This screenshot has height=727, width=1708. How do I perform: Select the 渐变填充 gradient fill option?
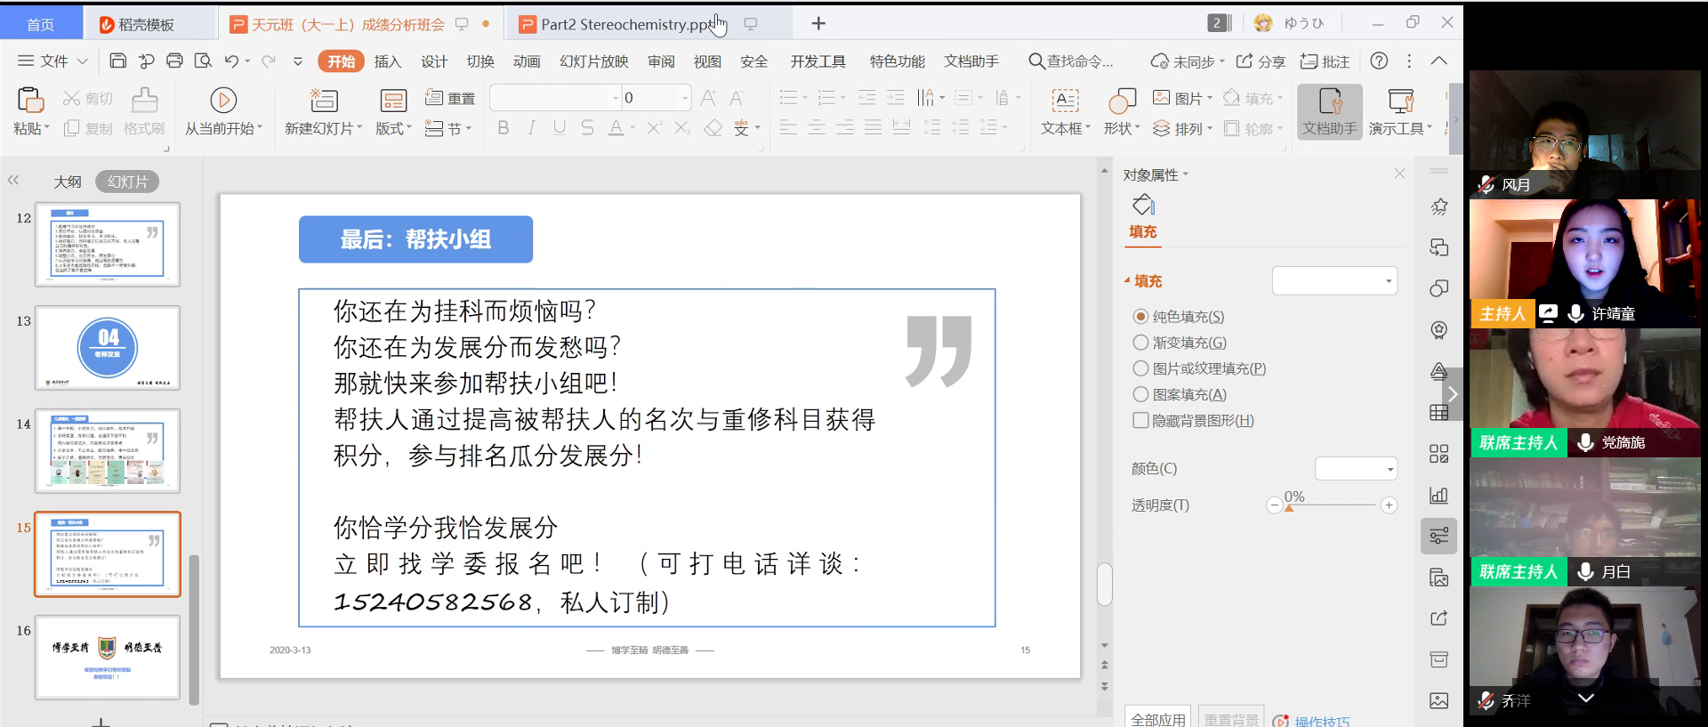pos(1140,343)
